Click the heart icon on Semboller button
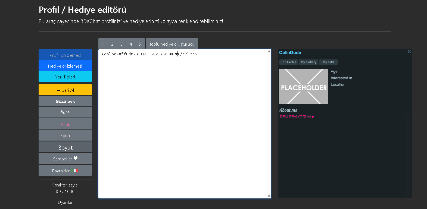Screen dimensions: 427x209 point(76,158)
